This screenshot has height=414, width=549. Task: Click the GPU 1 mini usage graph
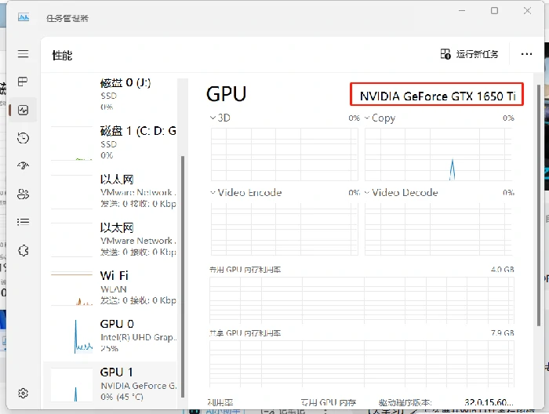72,384
